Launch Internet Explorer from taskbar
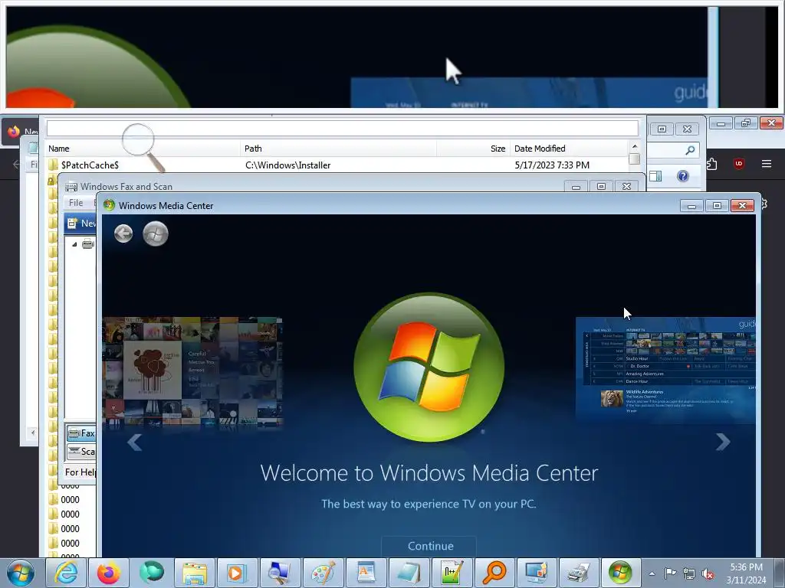Image resolution: width=785 pixels, height=588 pixels. (67, 573)
